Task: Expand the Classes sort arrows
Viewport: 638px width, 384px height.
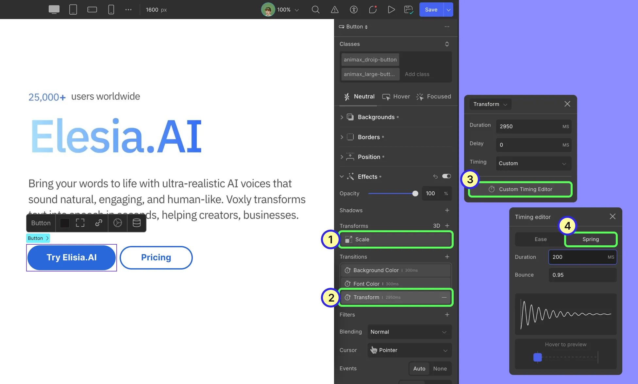Action: point(447,44)
